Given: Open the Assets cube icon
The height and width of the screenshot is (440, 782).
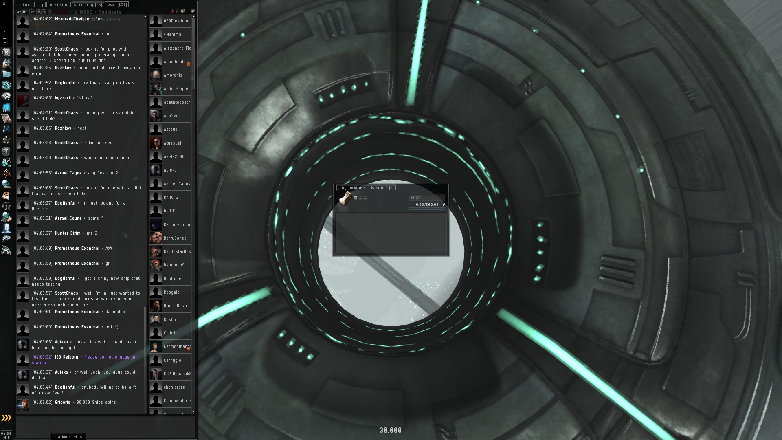Looking at the screenshot, I should pyautogui.click(x=6, y=151).
